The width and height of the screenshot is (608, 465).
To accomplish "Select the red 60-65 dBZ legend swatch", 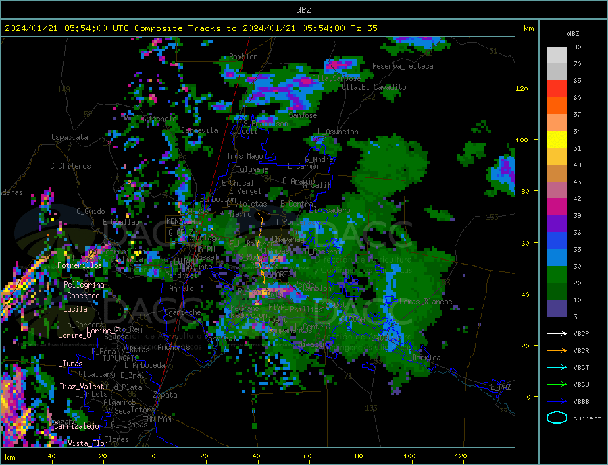I will coord(557,89).
